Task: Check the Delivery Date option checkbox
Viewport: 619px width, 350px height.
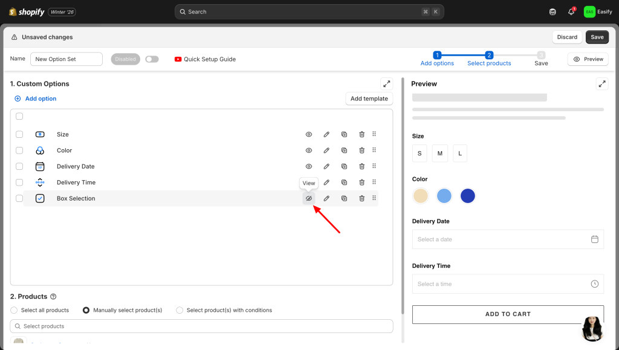Action: [19, 166]
